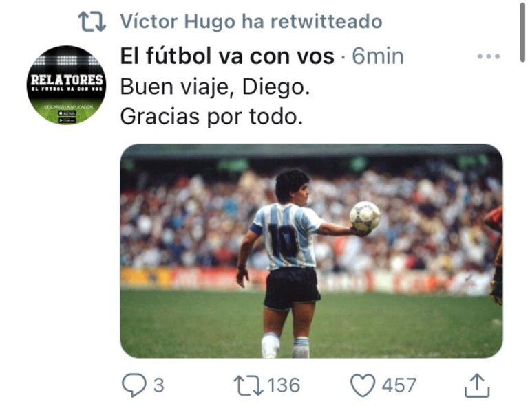Click the 6min timestamp
Viewport: 530px width, 406px height.
click(x=378, y=56)
